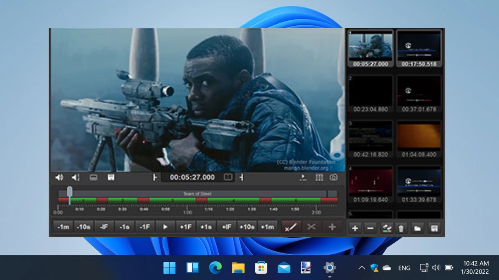Save segment list with floppy icon
The height and width of the screenshot is (280, 499).
(x=434, y=228)
